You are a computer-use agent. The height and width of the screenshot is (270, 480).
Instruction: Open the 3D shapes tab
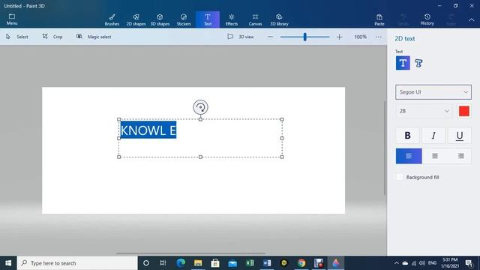160,19
